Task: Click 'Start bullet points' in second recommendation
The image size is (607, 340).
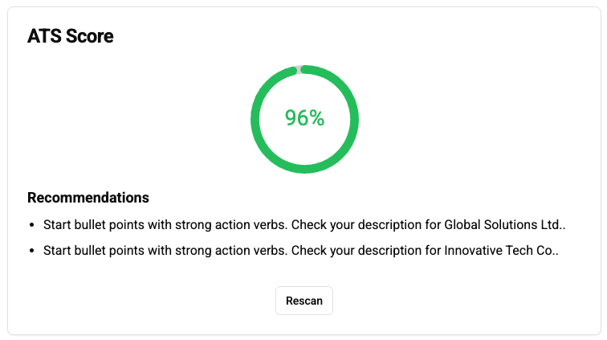Action: [x=93, y=251]
